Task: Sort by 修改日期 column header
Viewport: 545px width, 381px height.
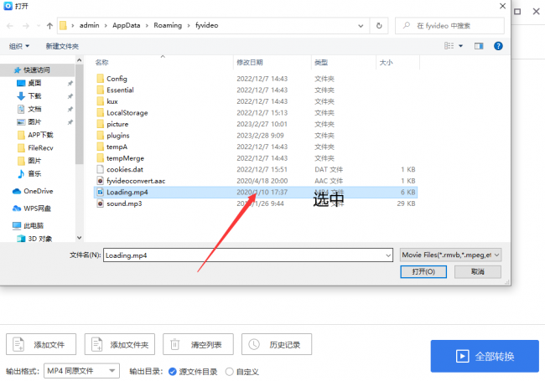Action: click(x=250, y=63)
